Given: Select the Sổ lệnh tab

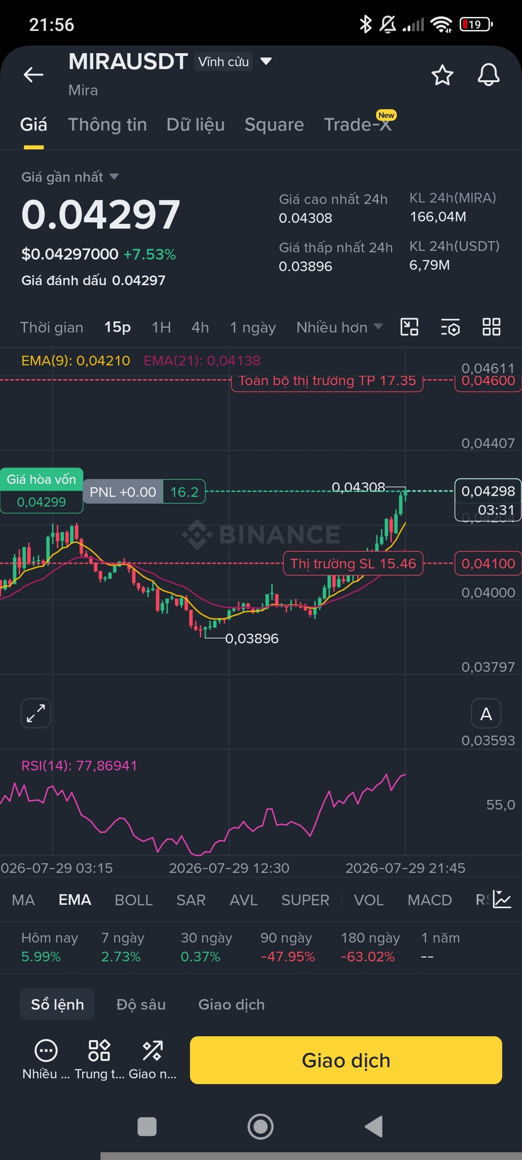Looking at the screenshot, I should [x=57, y=1004].
